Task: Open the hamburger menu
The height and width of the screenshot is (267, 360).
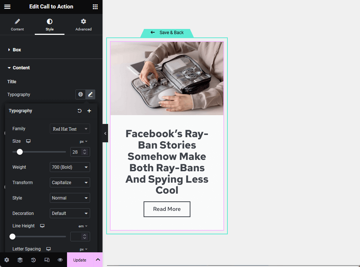Action: pos(7,7)
